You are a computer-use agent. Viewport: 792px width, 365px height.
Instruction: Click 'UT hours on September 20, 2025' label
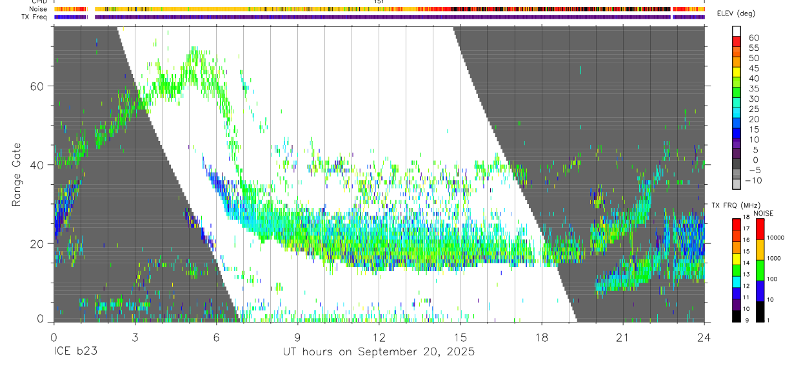tap(379, 352)
